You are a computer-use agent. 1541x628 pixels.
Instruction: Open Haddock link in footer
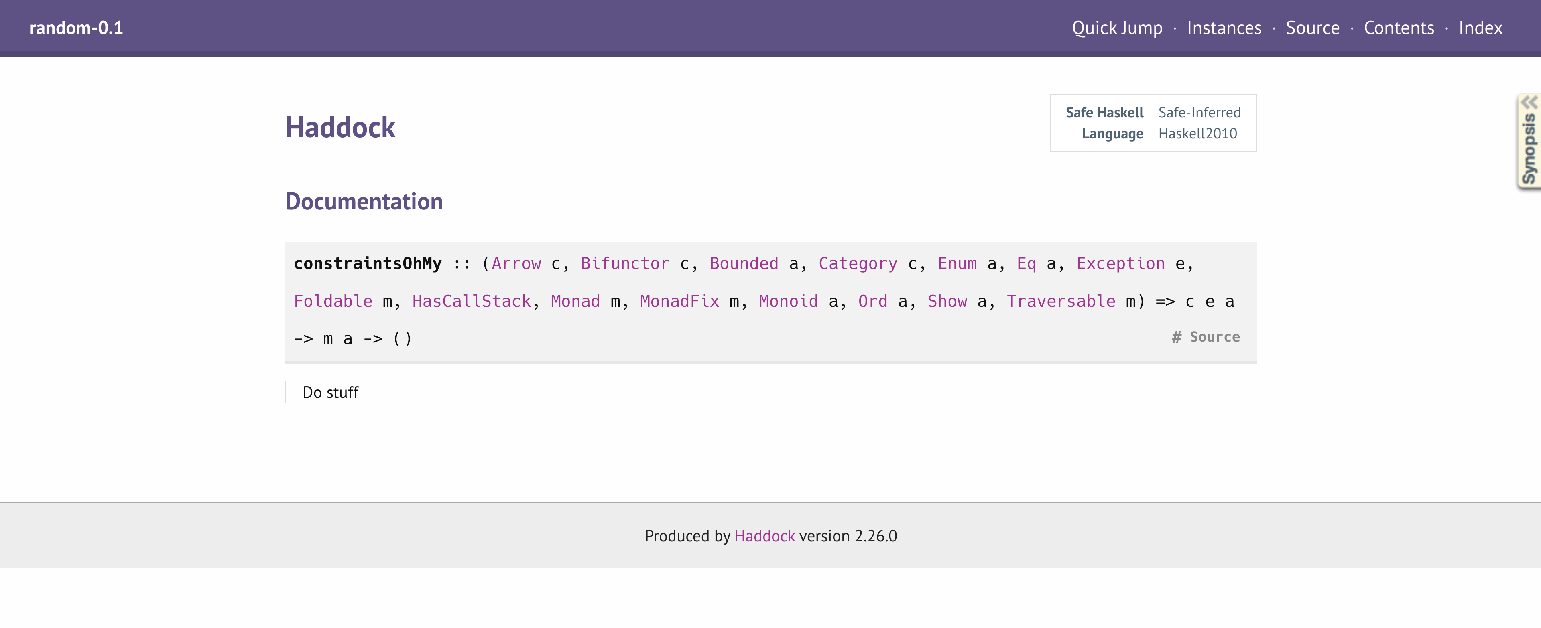(x=764, y=536)
